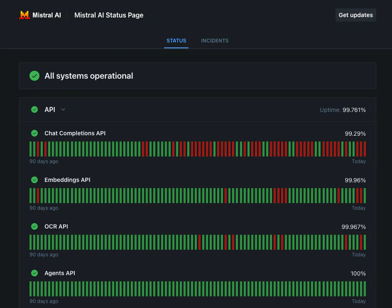Click the Mistral AI brand name link
The image size is (392, 308).
[47, 15]
